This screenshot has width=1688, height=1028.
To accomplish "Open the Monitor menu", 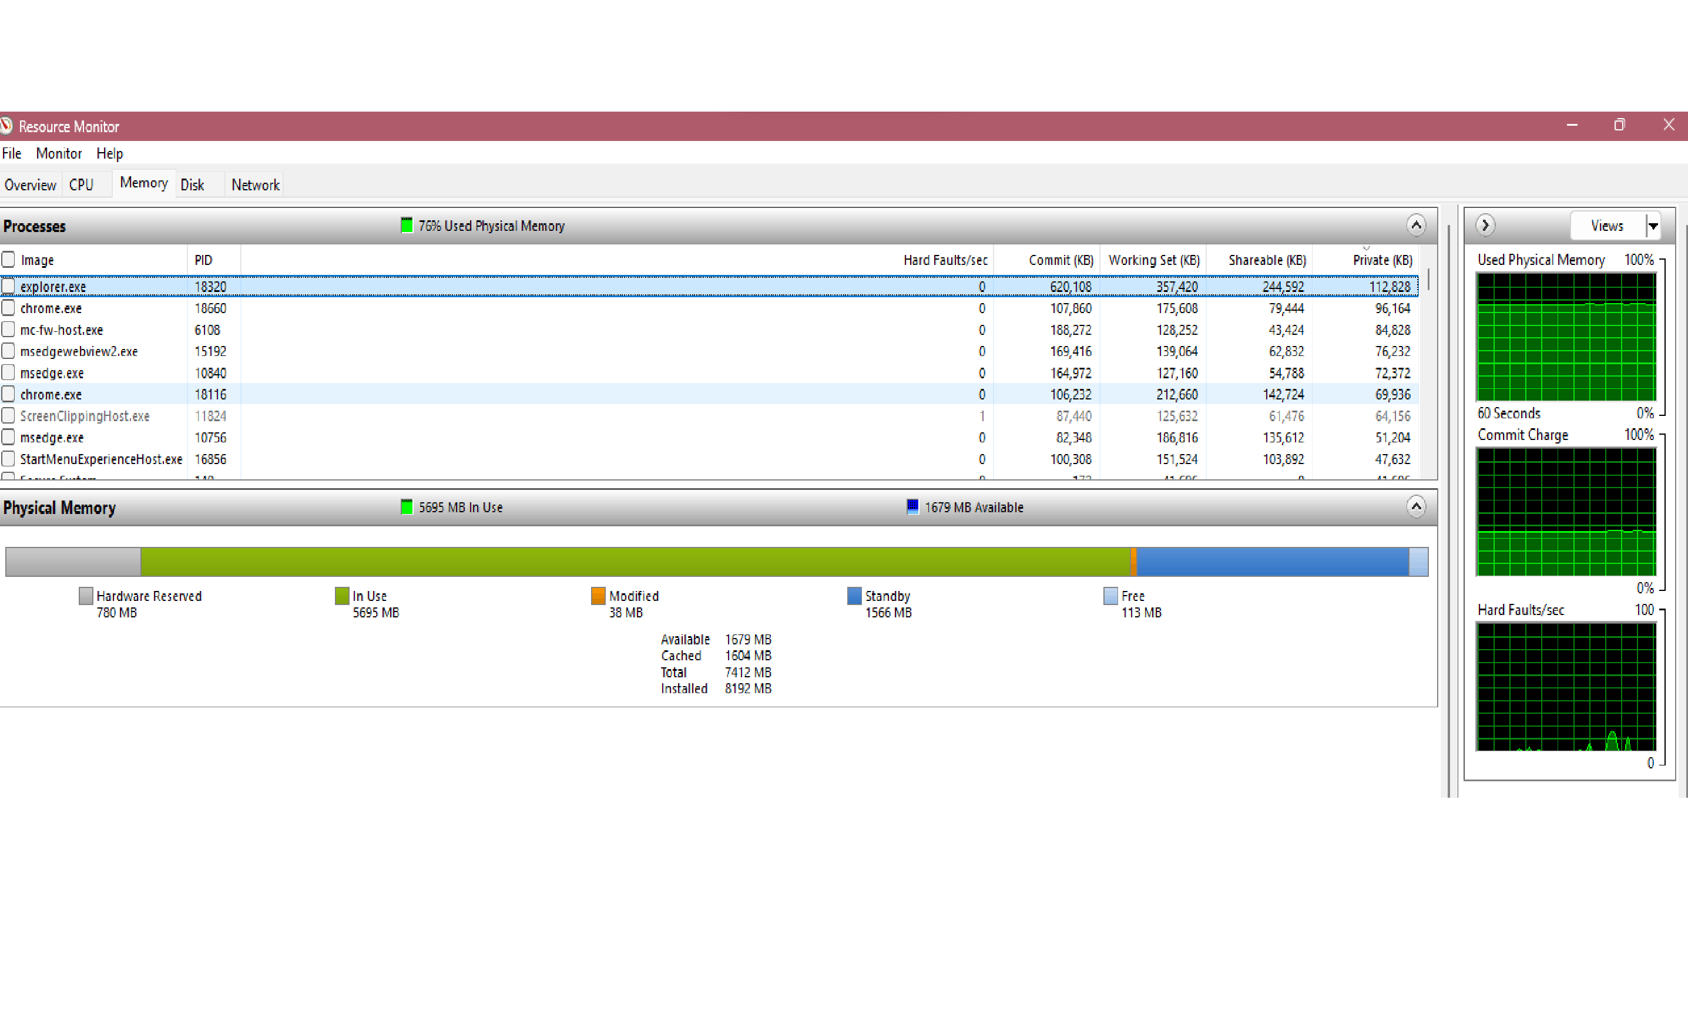I will point(58,153).
